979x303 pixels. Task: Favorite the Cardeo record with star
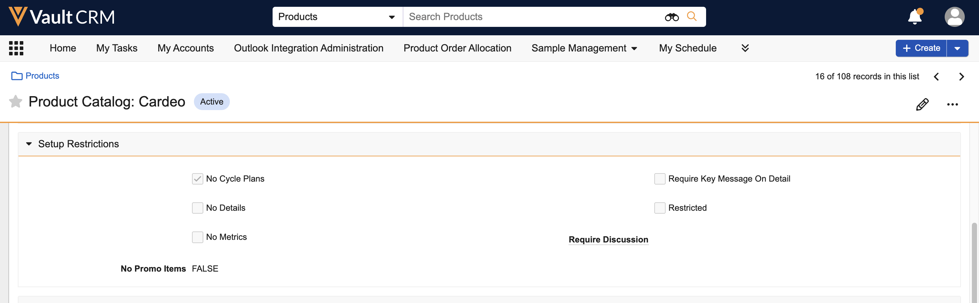point(16,102)
